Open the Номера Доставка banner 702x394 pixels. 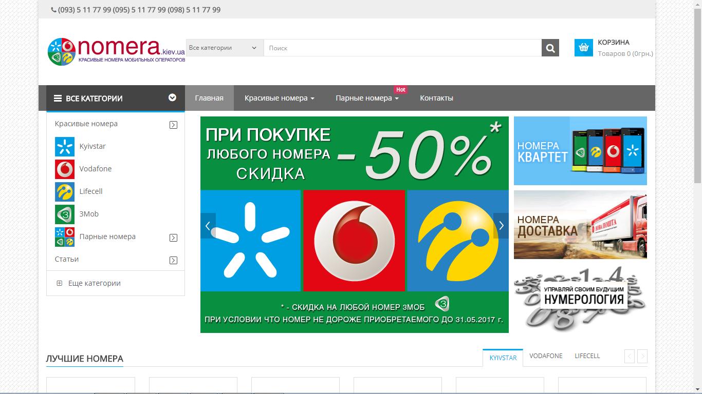pyautogui.click(x=580, y=225)
